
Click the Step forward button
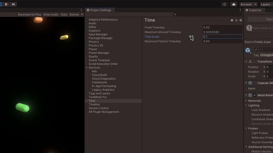tap(13, 4)
